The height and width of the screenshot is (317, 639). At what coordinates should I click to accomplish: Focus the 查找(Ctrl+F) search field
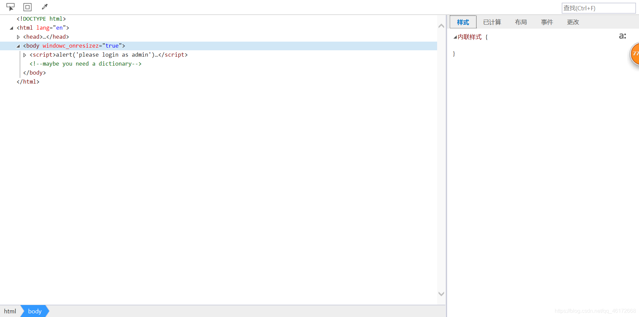pos(599,8)
